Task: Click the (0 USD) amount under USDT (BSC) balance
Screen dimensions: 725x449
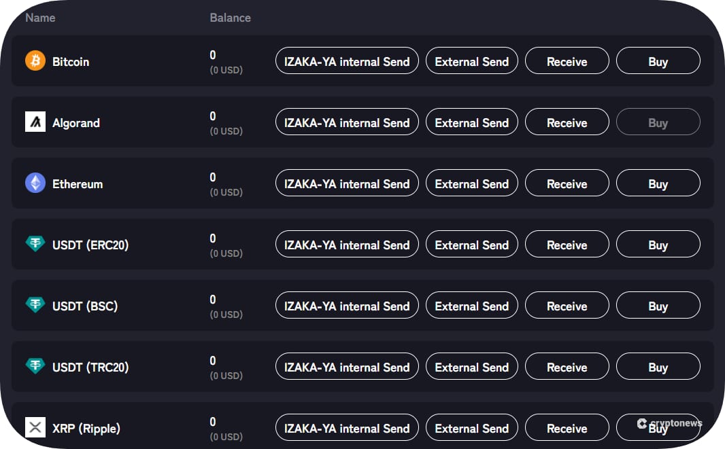Action: 226,315
